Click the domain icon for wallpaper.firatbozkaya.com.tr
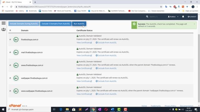This screenshot has width=200, height=112. [x=16, y=78]
